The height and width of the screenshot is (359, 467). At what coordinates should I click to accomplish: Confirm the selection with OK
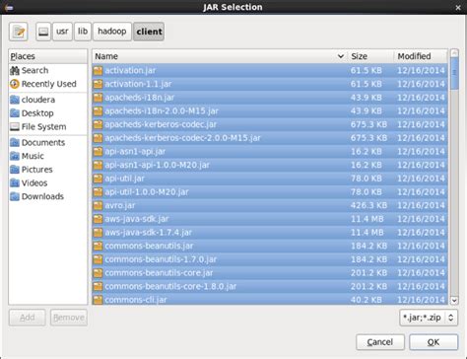434,342
